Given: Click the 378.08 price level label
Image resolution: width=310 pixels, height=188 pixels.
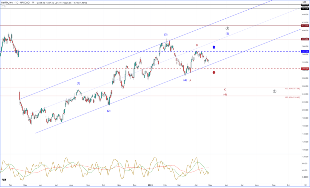Looking at the screenshot, I should click(x=305, y=39).
